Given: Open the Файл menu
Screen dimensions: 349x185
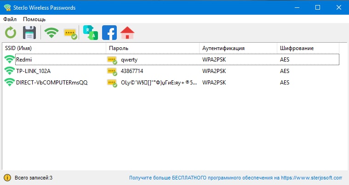Looking at the screenshot, I should (x=10, y=19).
